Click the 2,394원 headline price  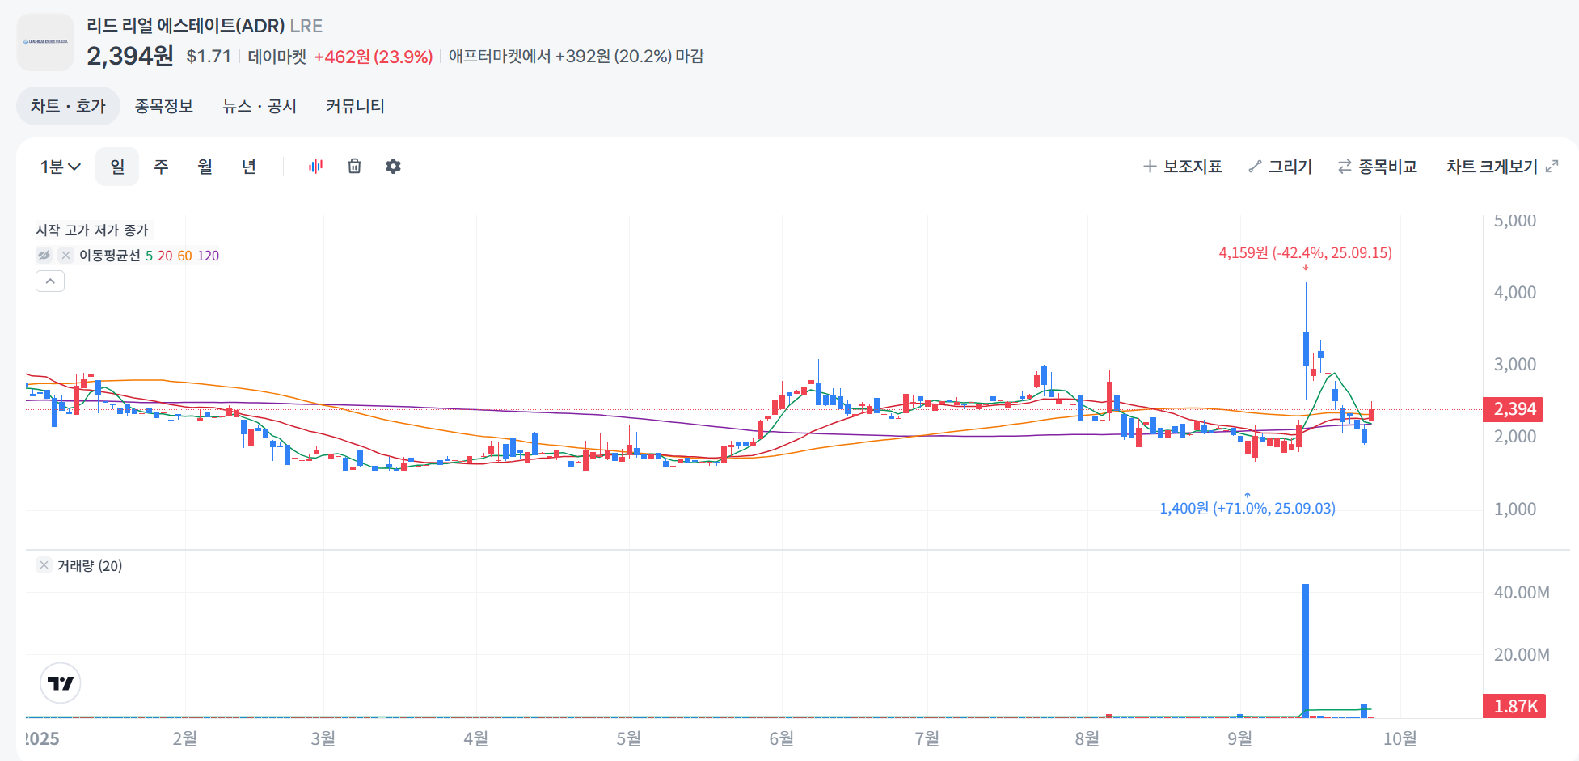click(x=130, y=56)
